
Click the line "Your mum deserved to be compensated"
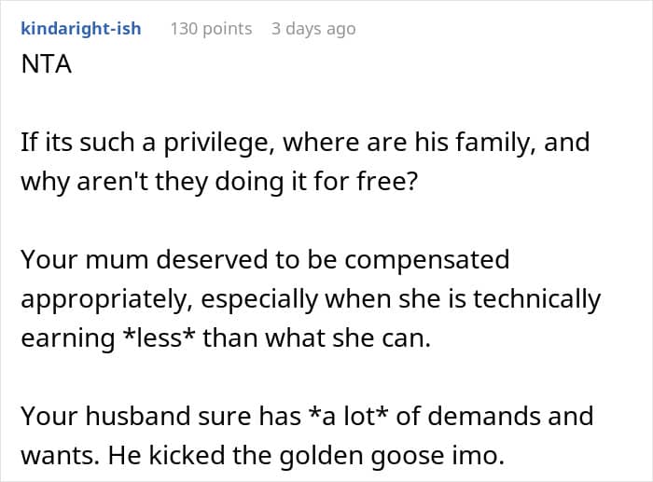265,259
